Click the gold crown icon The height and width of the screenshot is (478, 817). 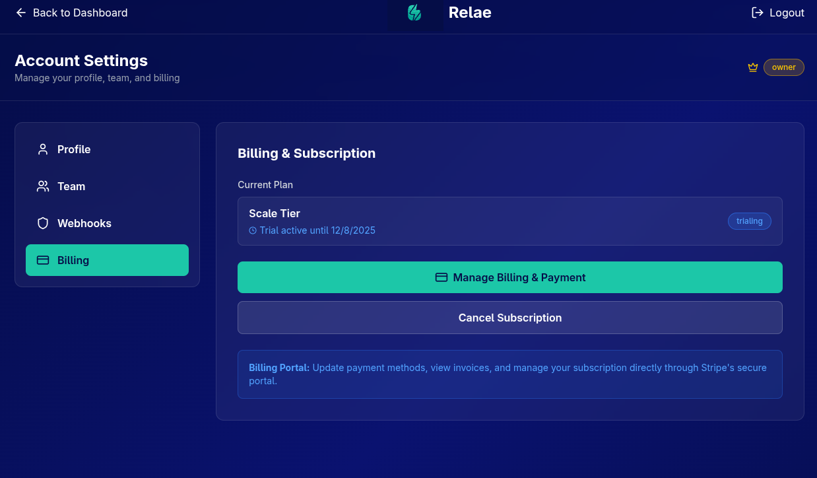click(752, 67)
